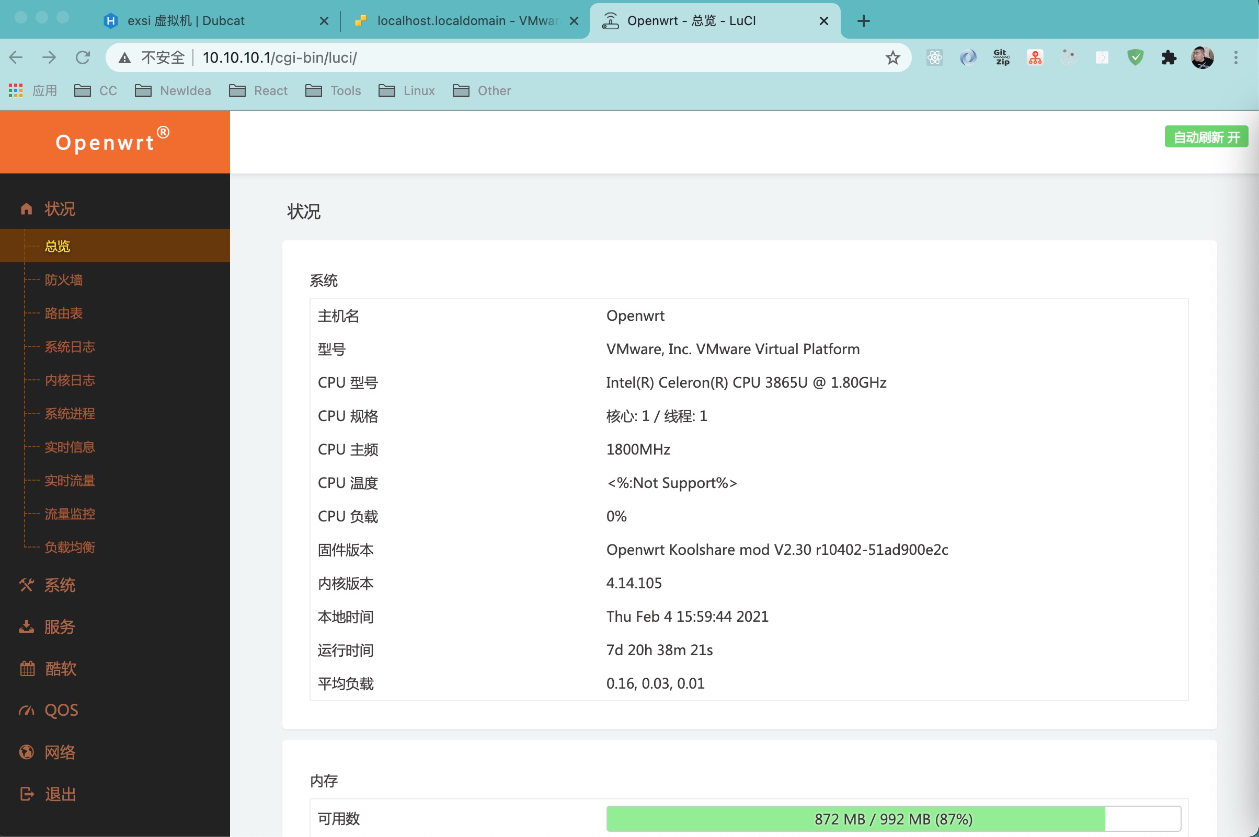Collapse the 状况 sidebar section
1259x837 pixels.
(115, 208)
